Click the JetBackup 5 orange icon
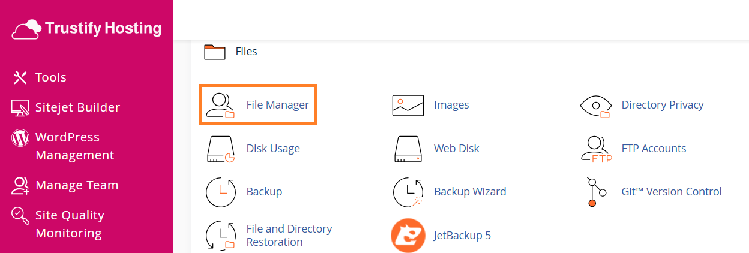749x253 pixels. [x=408, y=236]
